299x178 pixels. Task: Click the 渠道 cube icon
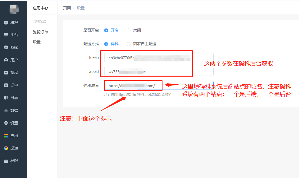coord(6,148)
